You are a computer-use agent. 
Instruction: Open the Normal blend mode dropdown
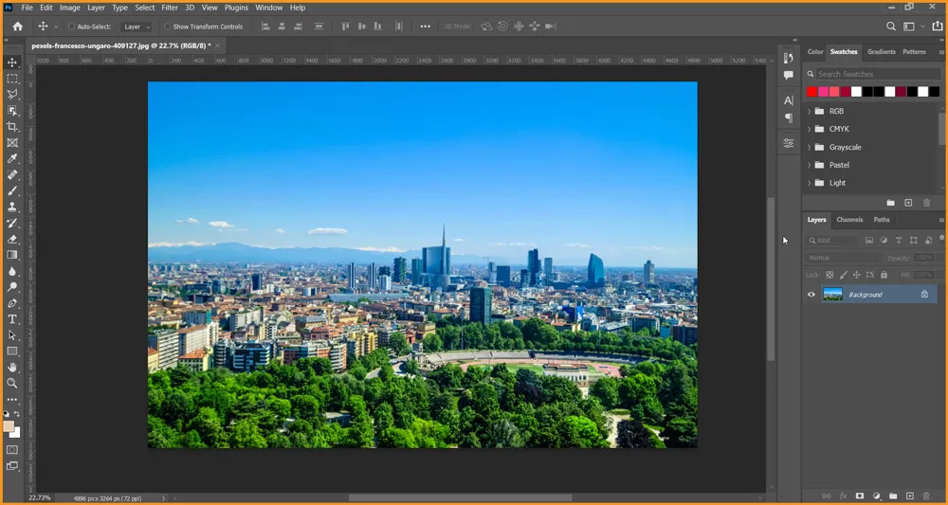click(844, 258)
